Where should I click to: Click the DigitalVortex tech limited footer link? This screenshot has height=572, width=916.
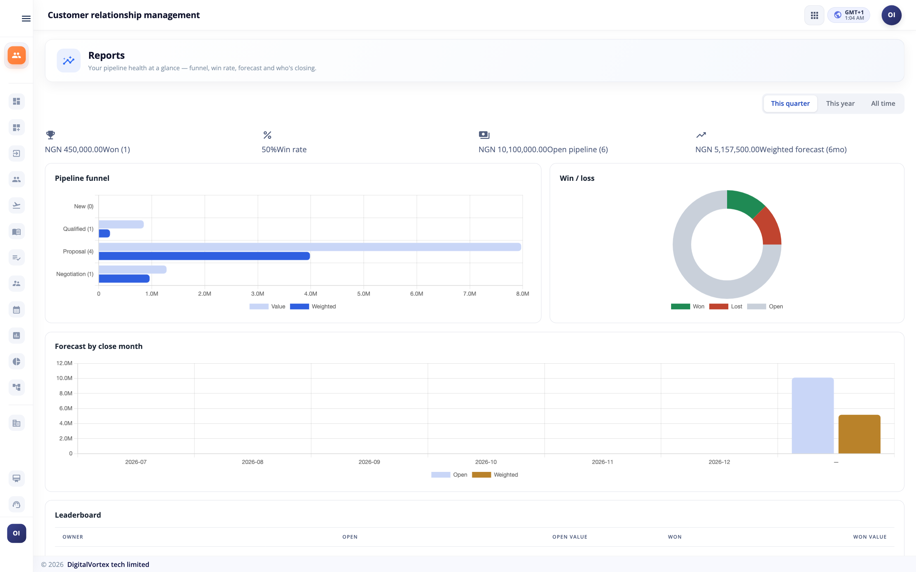click(108, 564)
